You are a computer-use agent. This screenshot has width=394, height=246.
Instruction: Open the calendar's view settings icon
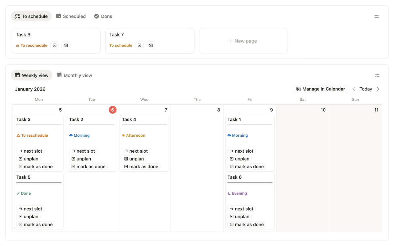coord(377,76)
